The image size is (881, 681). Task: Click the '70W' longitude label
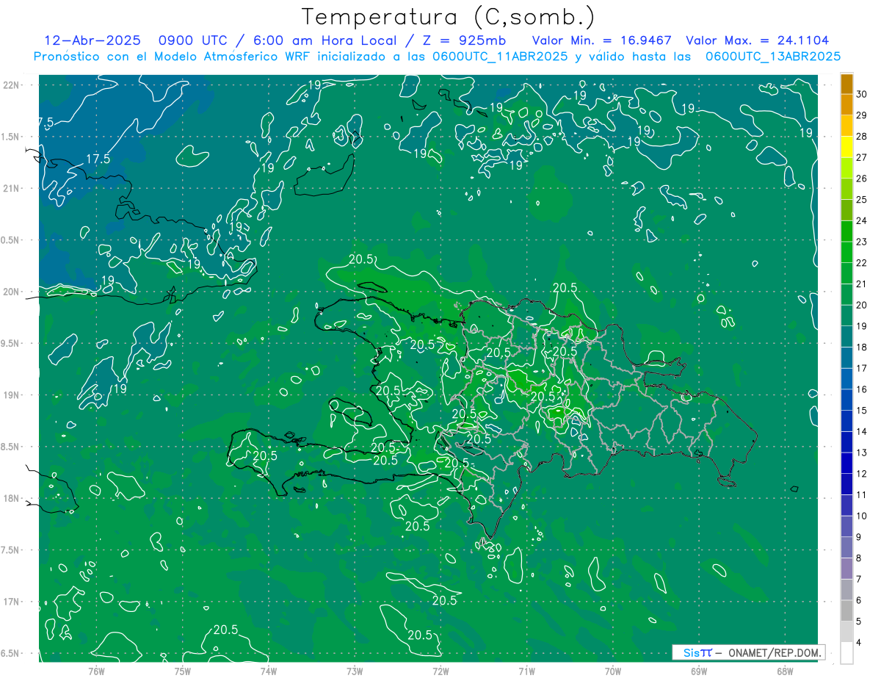click(x=613, y=671)
